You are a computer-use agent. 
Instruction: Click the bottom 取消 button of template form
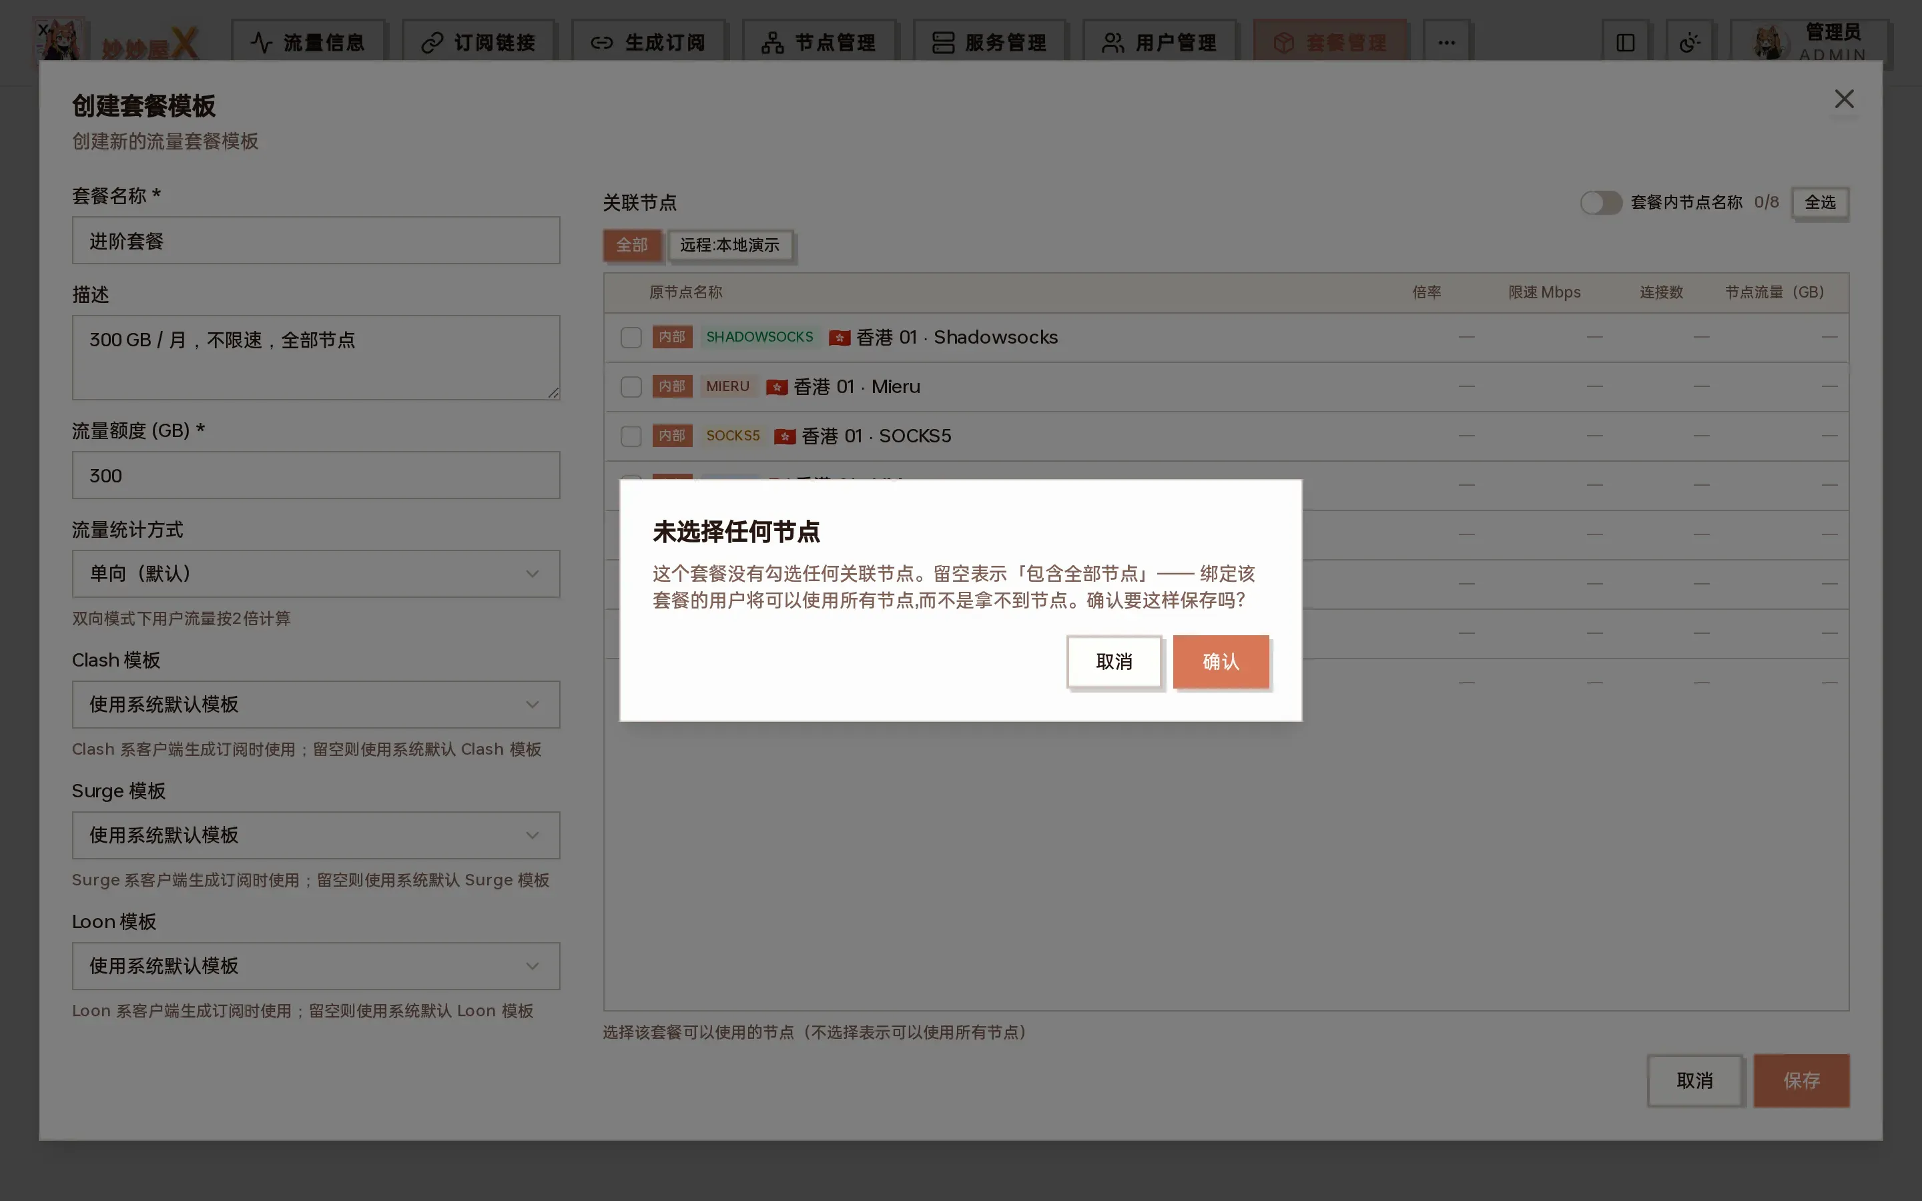1695,1080
